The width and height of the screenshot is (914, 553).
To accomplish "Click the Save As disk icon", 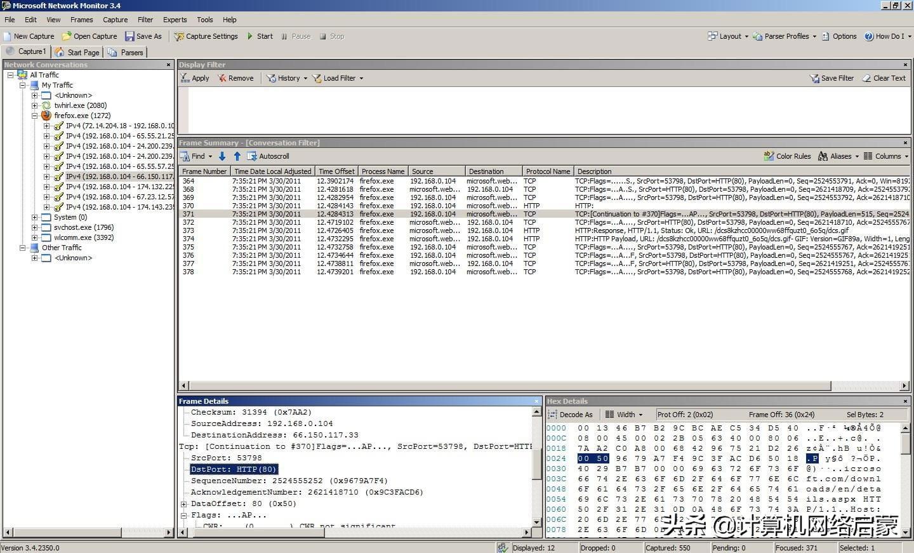I will (x=129, y=36).
